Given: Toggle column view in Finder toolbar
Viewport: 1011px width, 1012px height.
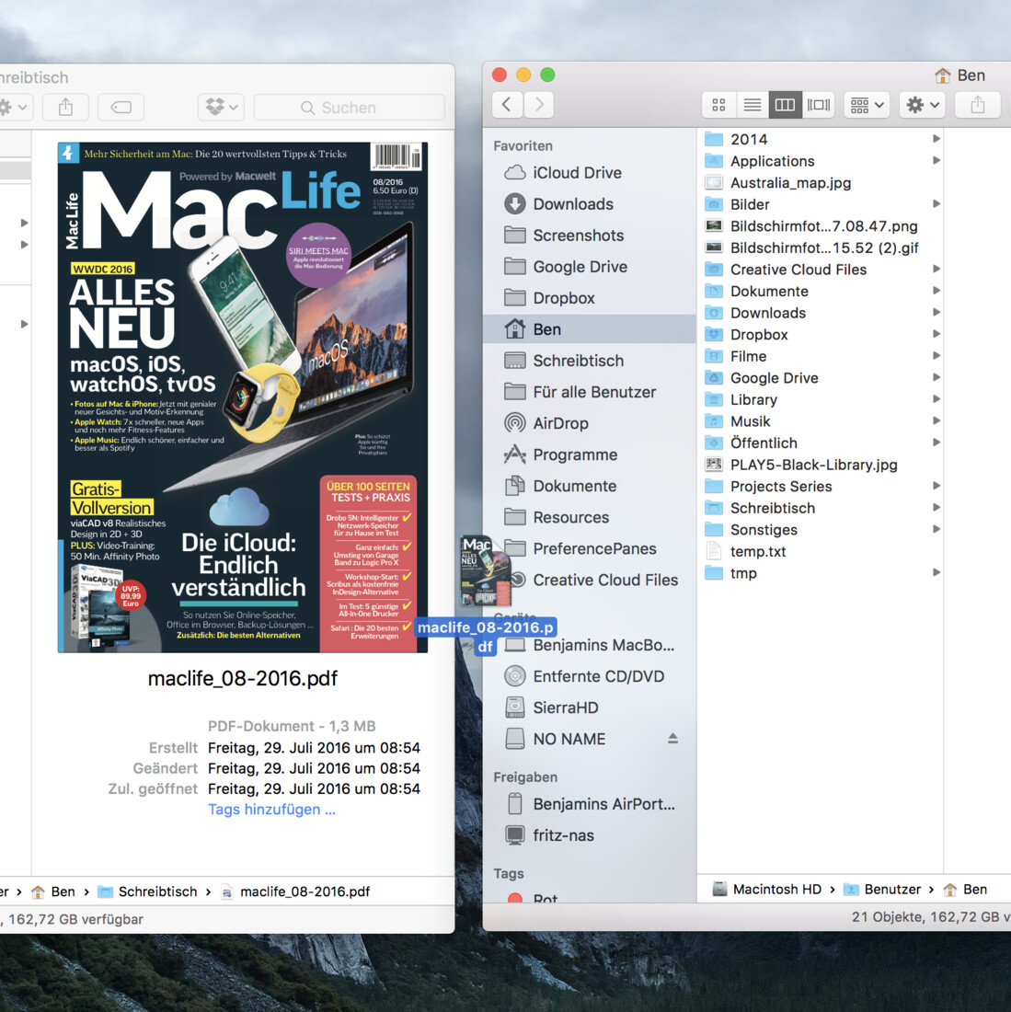Looking at the screenshot, I should tap(785, 105).
